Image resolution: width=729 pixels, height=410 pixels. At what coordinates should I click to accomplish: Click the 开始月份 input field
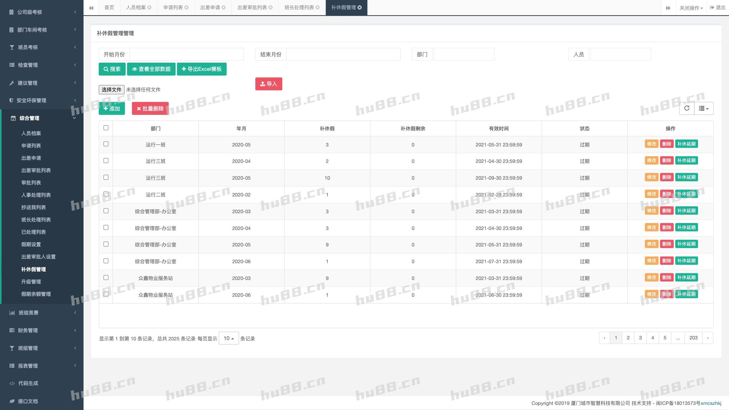(x=186, y=54)
